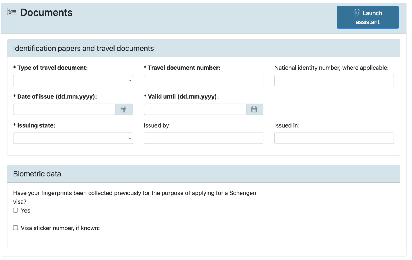Check Yes for previously collected fingerprints
Screen dimensions: 412x260
coord(16,210)
